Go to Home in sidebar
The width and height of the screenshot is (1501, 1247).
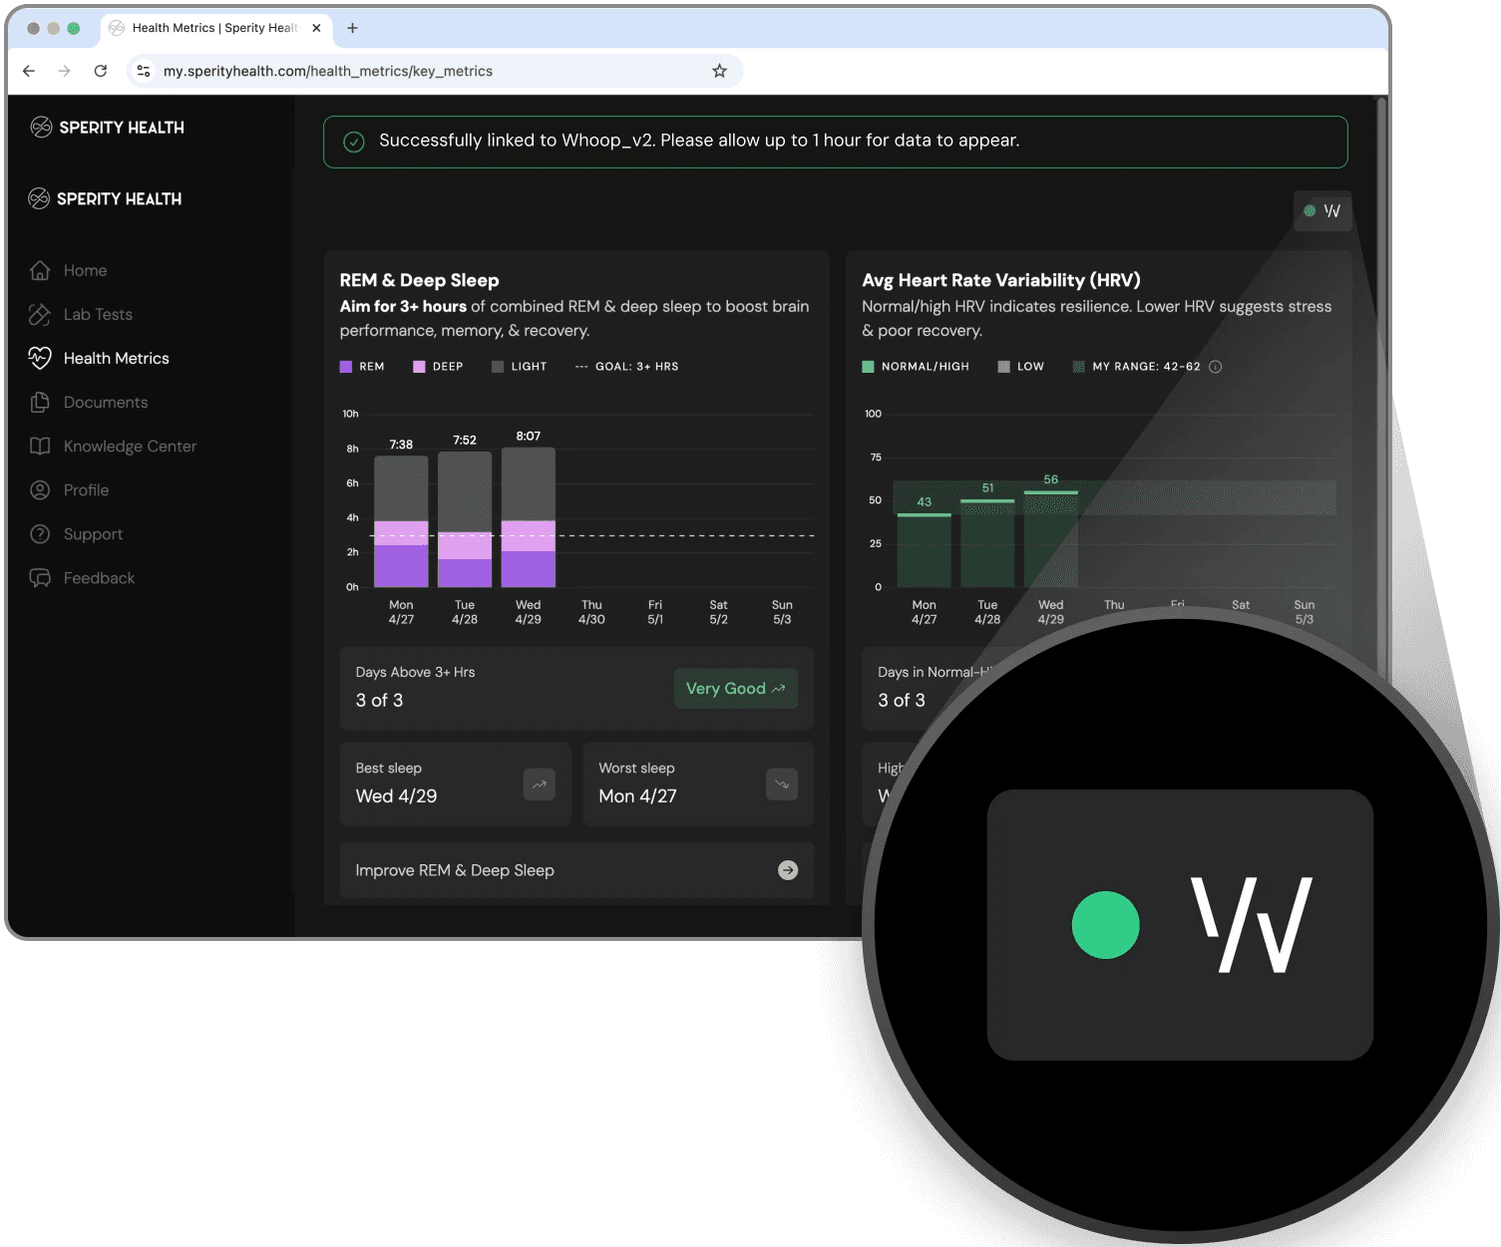(x=85, y=270)
